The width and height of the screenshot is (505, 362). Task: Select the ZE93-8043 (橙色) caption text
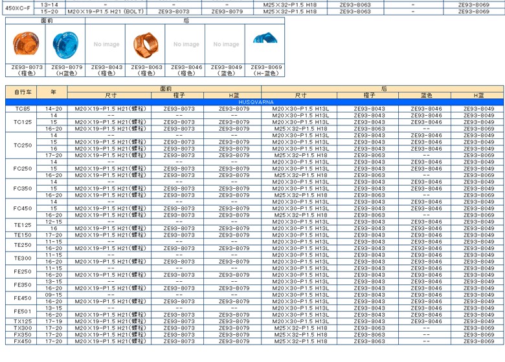[x=107, y=70]
